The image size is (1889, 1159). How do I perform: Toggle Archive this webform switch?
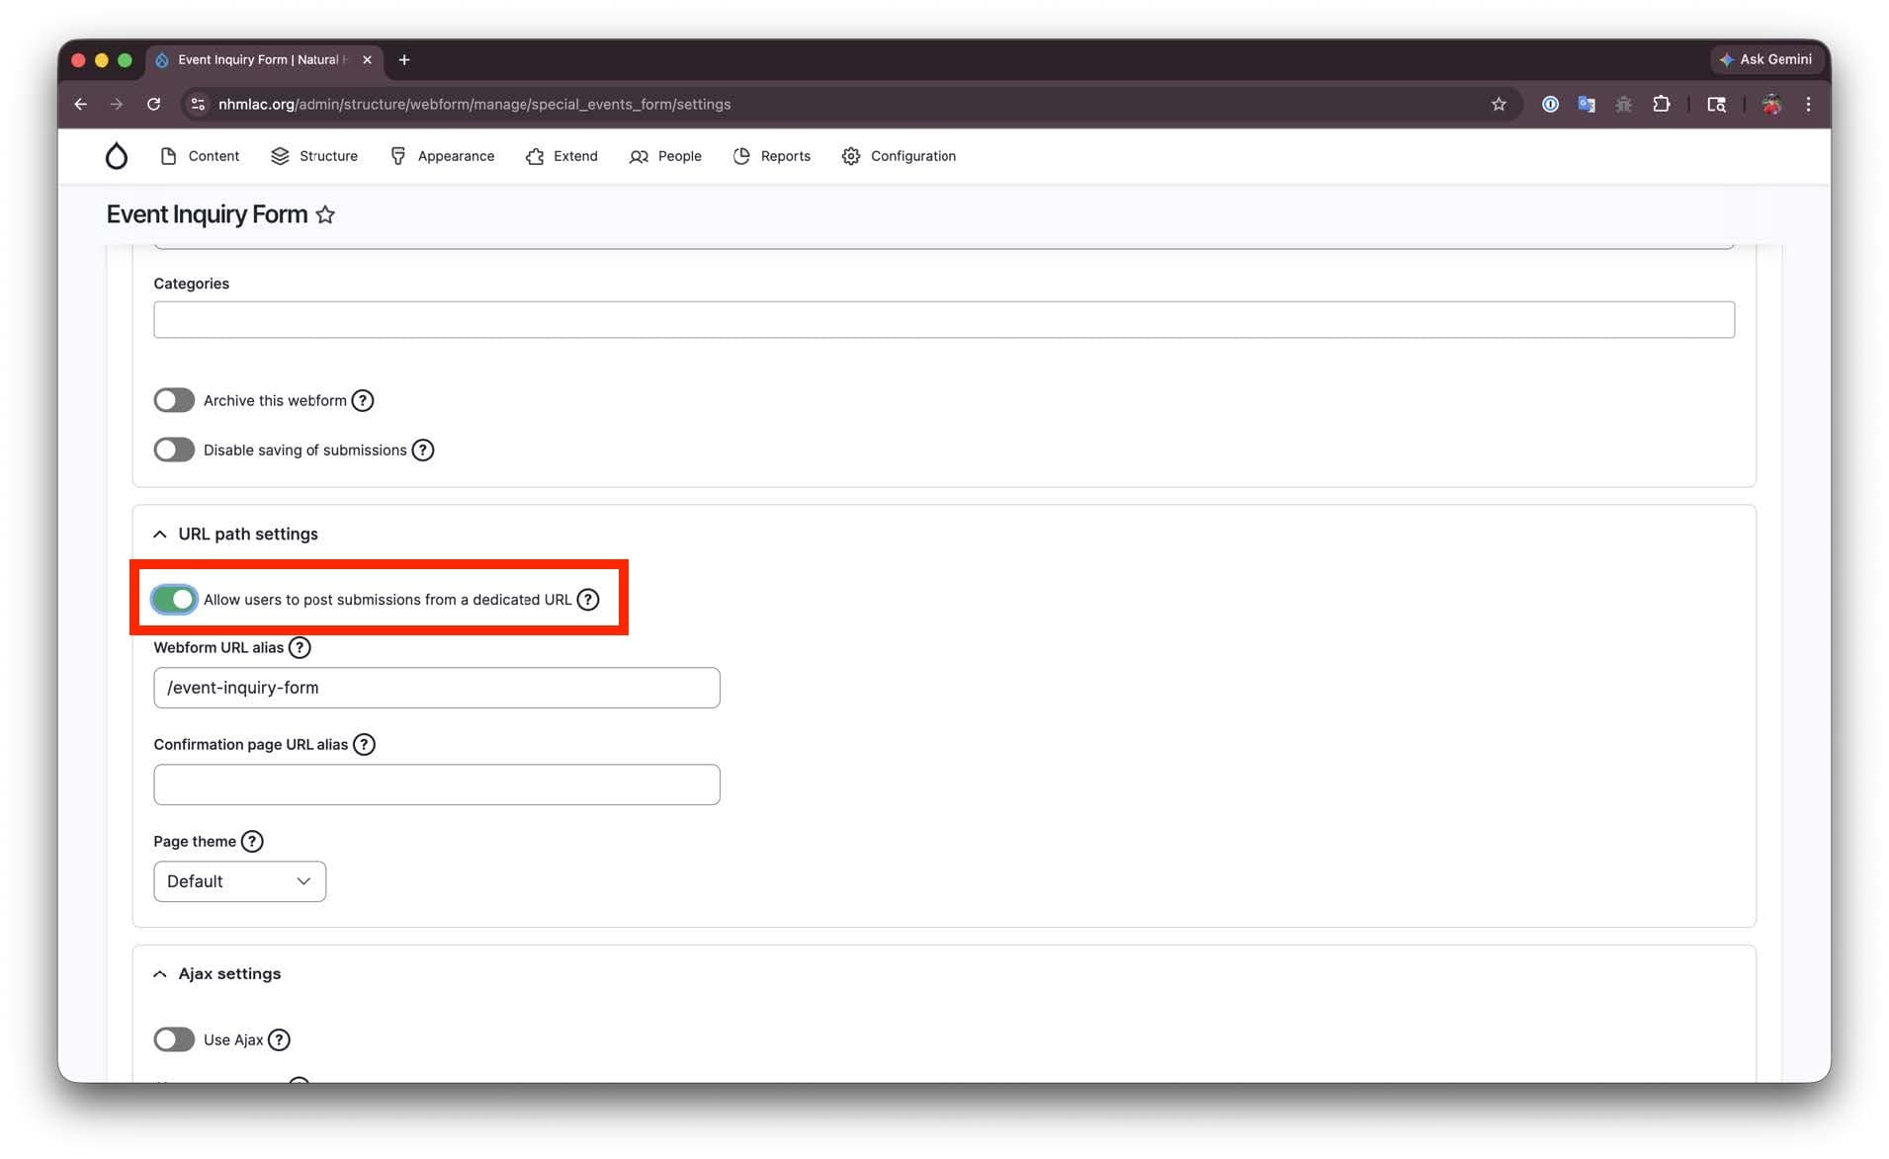pyautogui.click(x=174, y=400)
